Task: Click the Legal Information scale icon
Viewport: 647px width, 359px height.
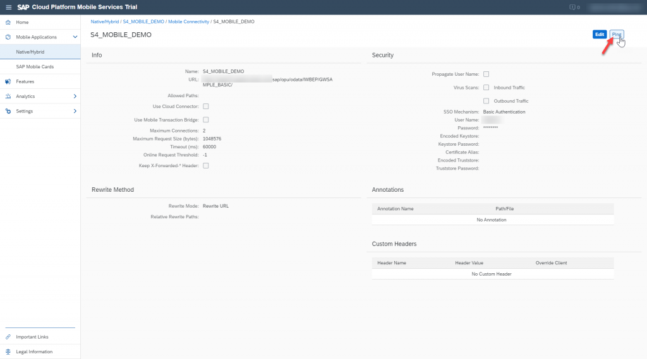Action: (x=8, y=352)
